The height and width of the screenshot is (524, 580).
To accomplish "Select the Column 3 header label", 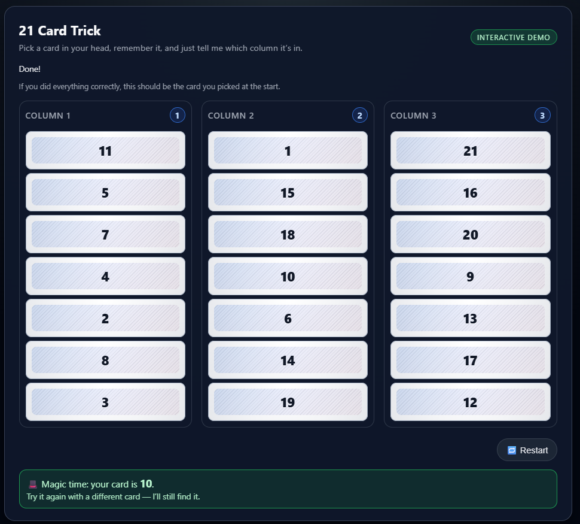I will pos(413,116).
